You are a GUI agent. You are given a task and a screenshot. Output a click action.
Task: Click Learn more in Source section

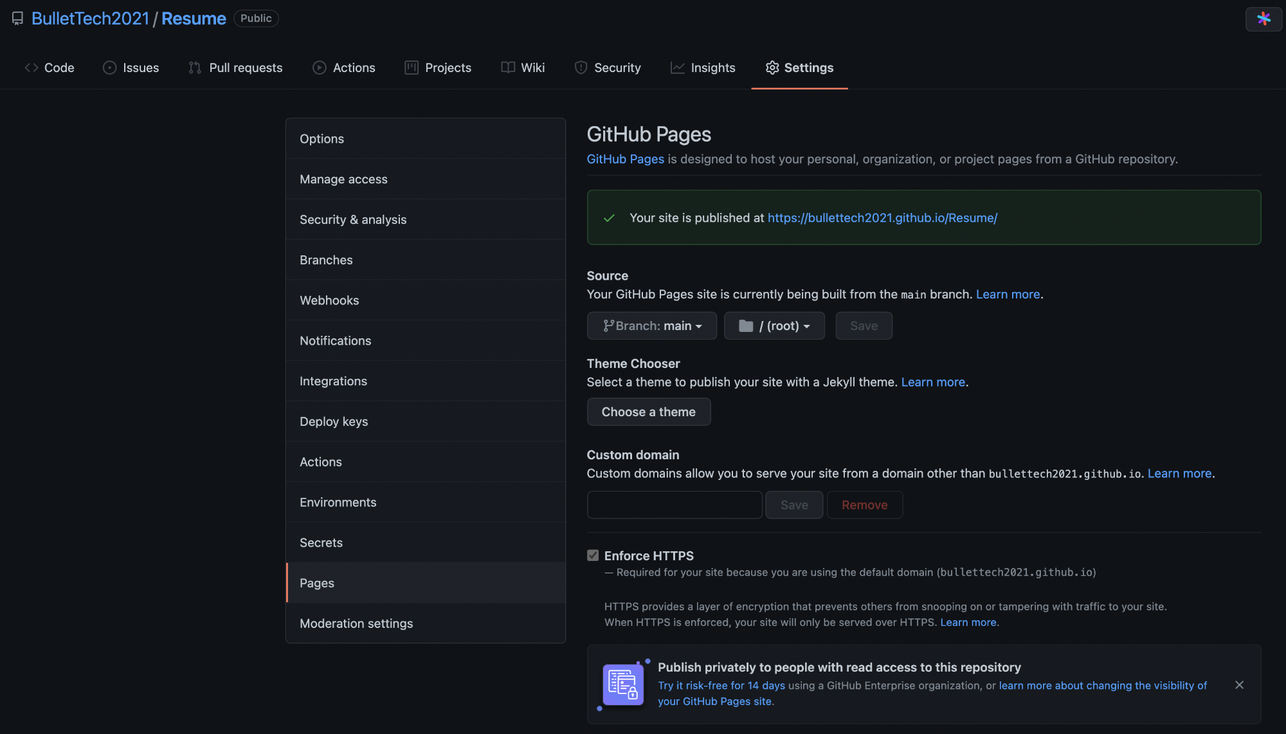(x=1008, y=294)
